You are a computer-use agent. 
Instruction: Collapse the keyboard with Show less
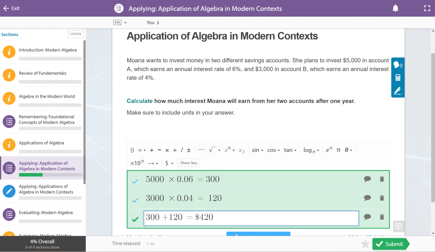click(188, 163)
